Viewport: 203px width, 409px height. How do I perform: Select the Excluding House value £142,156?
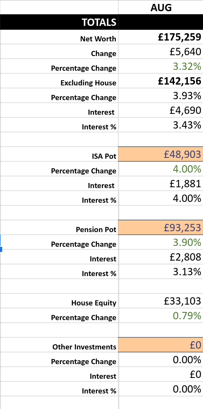tap(161, 81)
